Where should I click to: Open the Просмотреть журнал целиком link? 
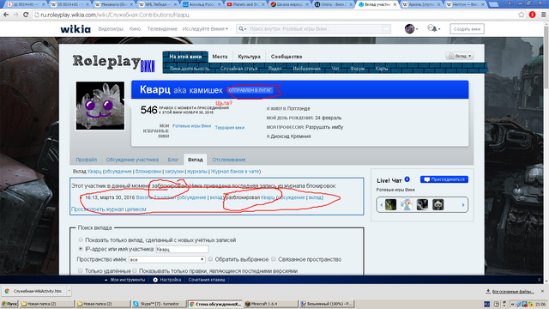pyautogui.click(x=109, y=209)
